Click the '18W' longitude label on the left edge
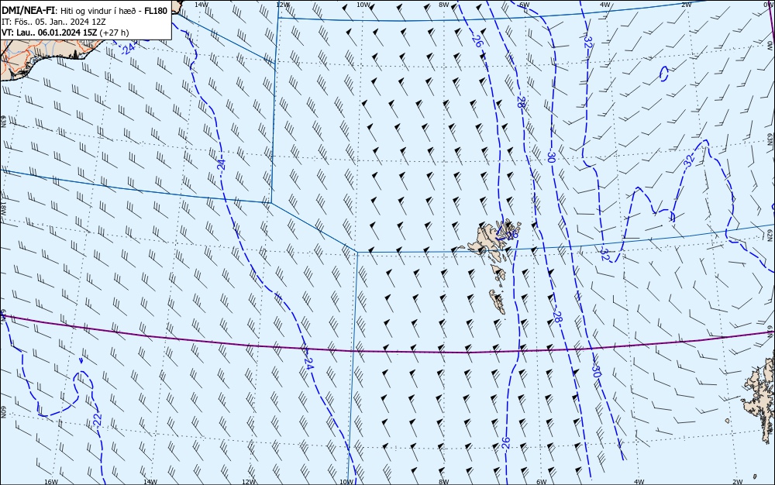 point(3,208)
